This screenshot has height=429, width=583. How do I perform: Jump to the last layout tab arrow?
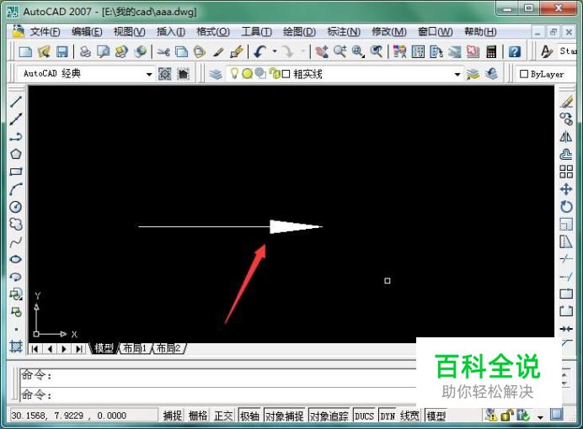[79, 349]
